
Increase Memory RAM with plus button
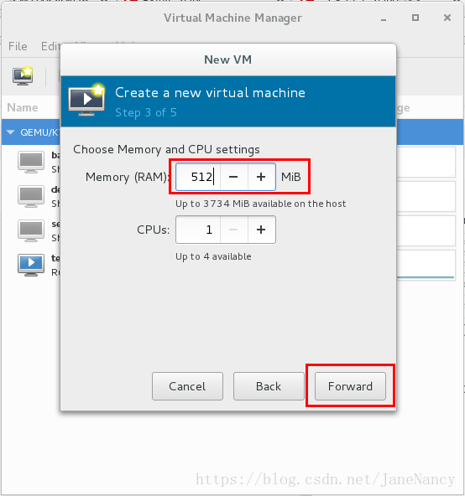pyautogui.click(x=261, y=177)
